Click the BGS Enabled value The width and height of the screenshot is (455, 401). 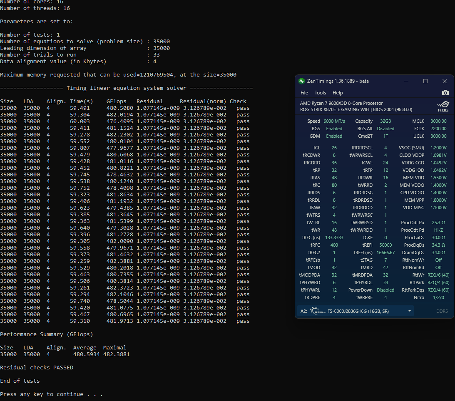[x=334, y=129]
